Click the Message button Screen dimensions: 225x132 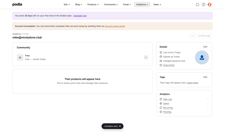[204, 36]
